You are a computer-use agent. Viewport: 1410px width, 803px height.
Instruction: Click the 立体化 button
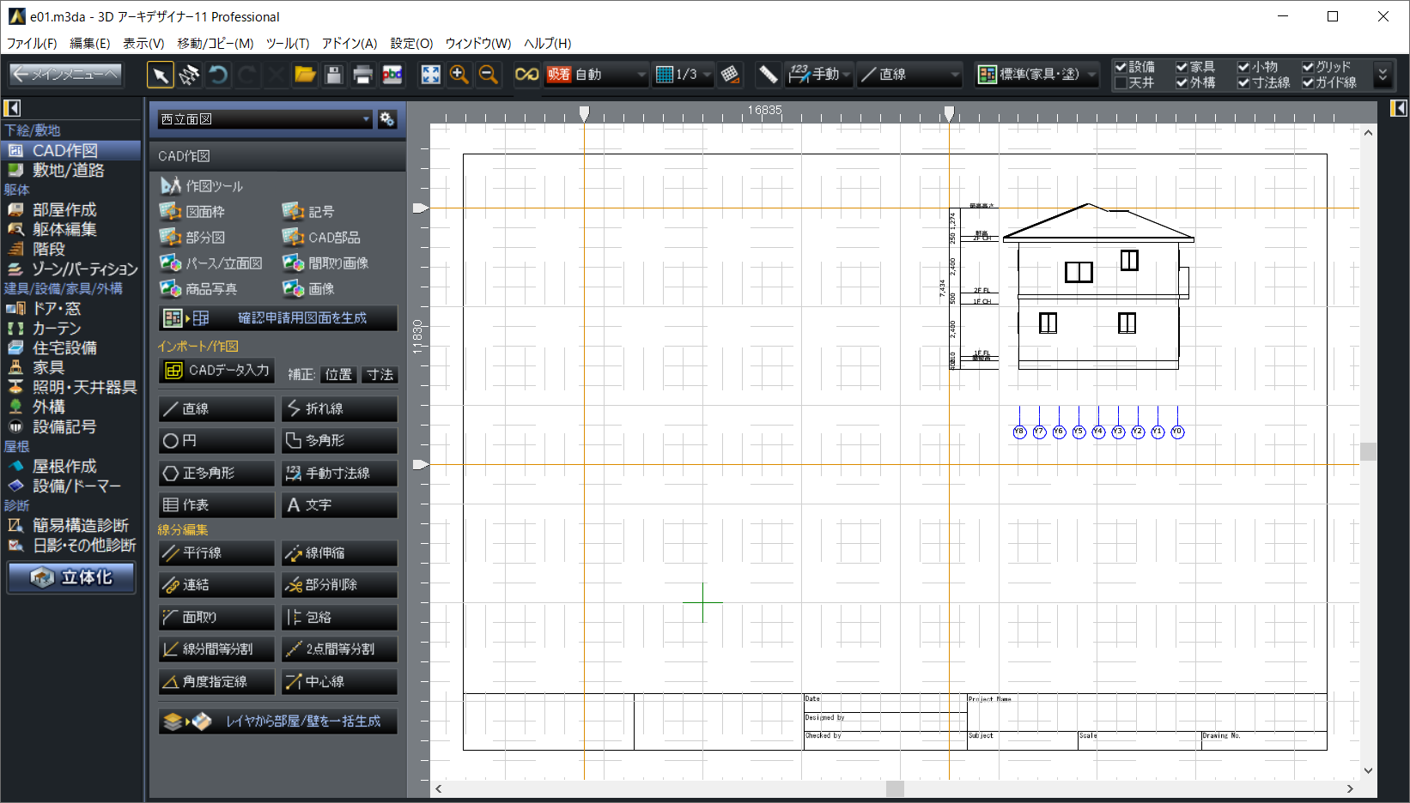pos(72,577)
